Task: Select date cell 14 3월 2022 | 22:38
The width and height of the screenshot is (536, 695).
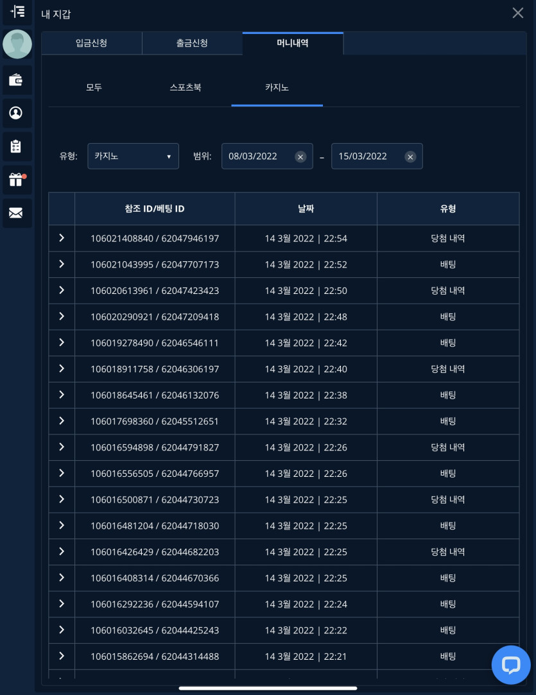Action: pos(306,395)
